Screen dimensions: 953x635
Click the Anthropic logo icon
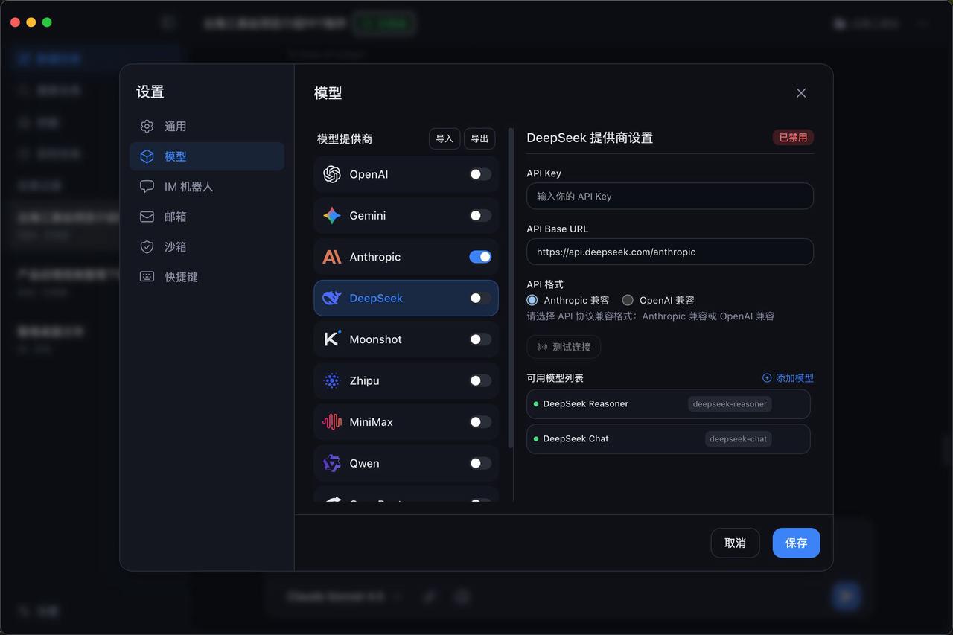332,257
